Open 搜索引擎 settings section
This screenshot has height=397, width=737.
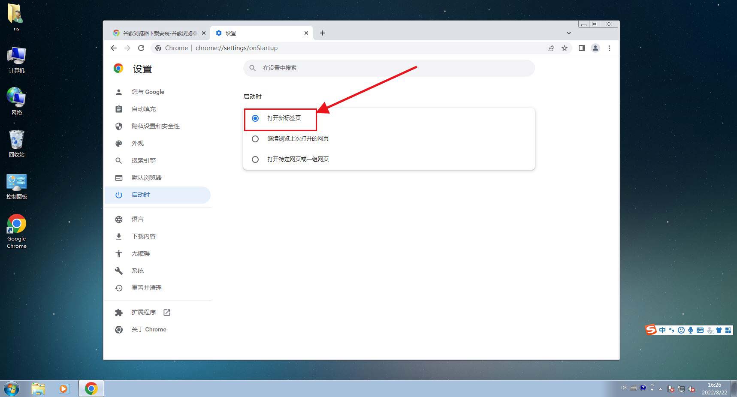coord(157,160)
